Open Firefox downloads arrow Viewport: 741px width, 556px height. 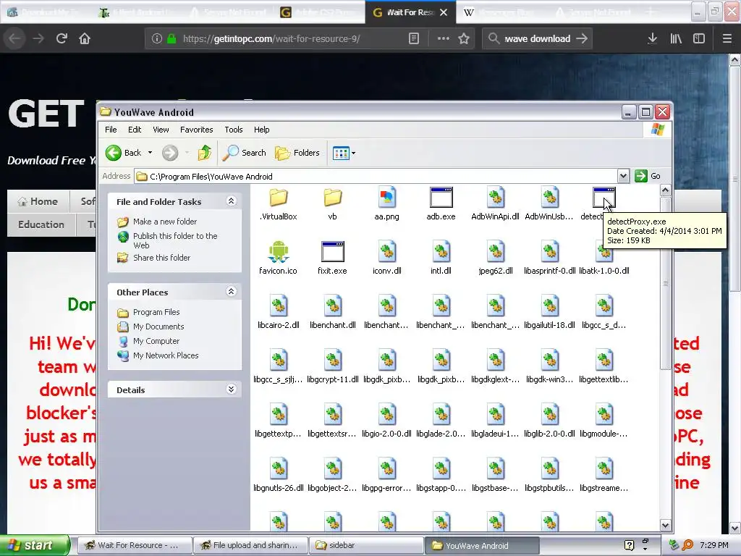[652, 38]
